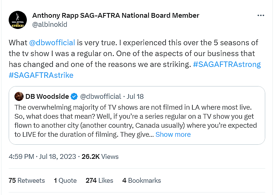Screen dimensions: 275x195
Task: Click the 4 Bookmarks count
Action: click(142, 180)
